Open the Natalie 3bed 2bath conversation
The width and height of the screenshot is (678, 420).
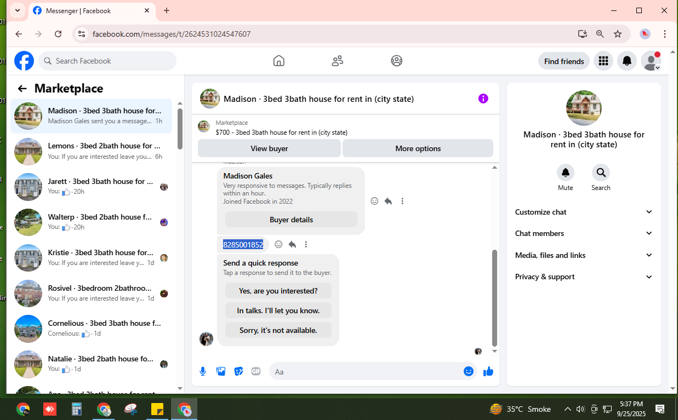click(92, 364)
